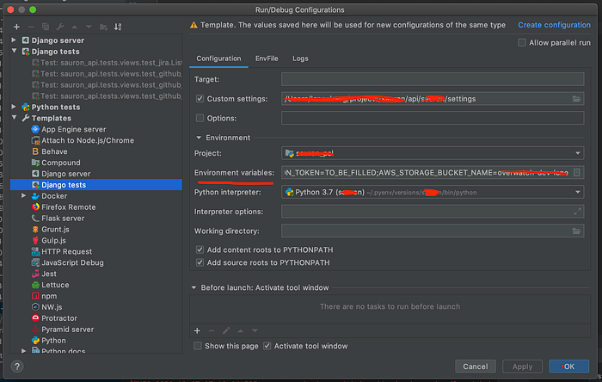
Task: Expand the Interpreter options field icon
Action: (577, 212)
